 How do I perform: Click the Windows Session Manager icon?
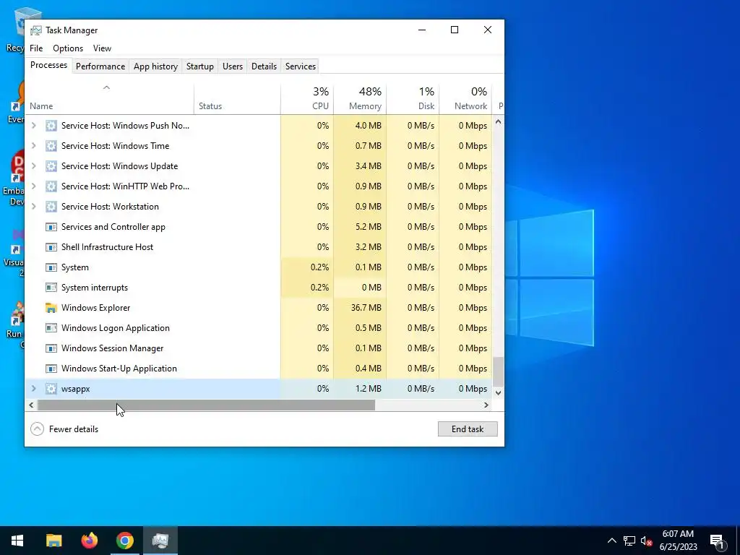(x=51, y=348)
